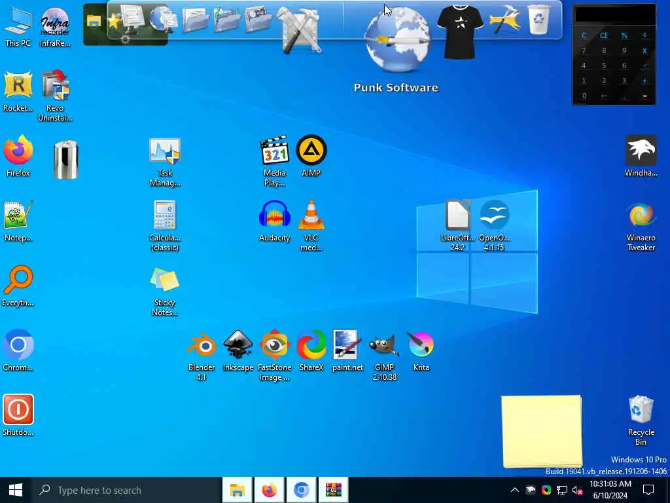Click the ShareX icon in system tray
Screen dimensions: 670x503
(x=546, y=490)
